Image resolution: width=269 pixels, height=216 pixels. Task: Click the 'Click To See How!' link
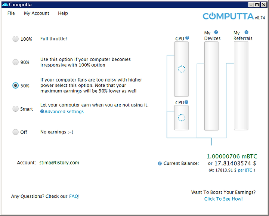(223, 199)
